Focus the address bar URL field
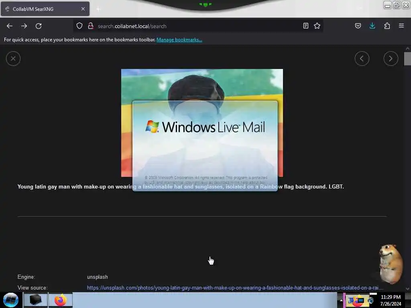Image resolution: width=411 pixels, height=308 pixels. (199, 26)
